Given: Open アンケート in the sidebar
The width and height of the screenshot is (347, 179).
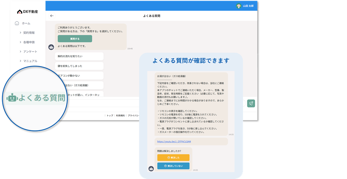Looking at the screenshot, I should point(30,52).
